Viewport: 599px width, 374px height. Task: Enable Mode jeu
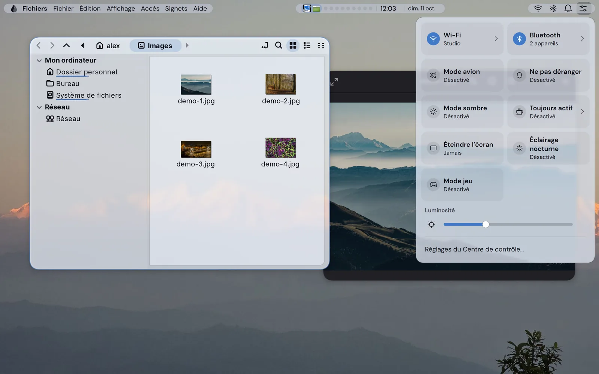[462, 185]
